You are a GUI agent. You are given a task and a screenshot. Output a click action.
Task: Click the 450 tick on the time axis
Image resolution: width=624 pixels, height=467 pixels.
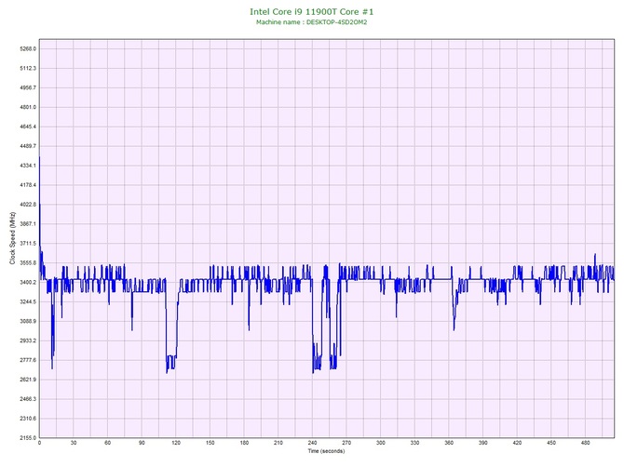[551, 443]
